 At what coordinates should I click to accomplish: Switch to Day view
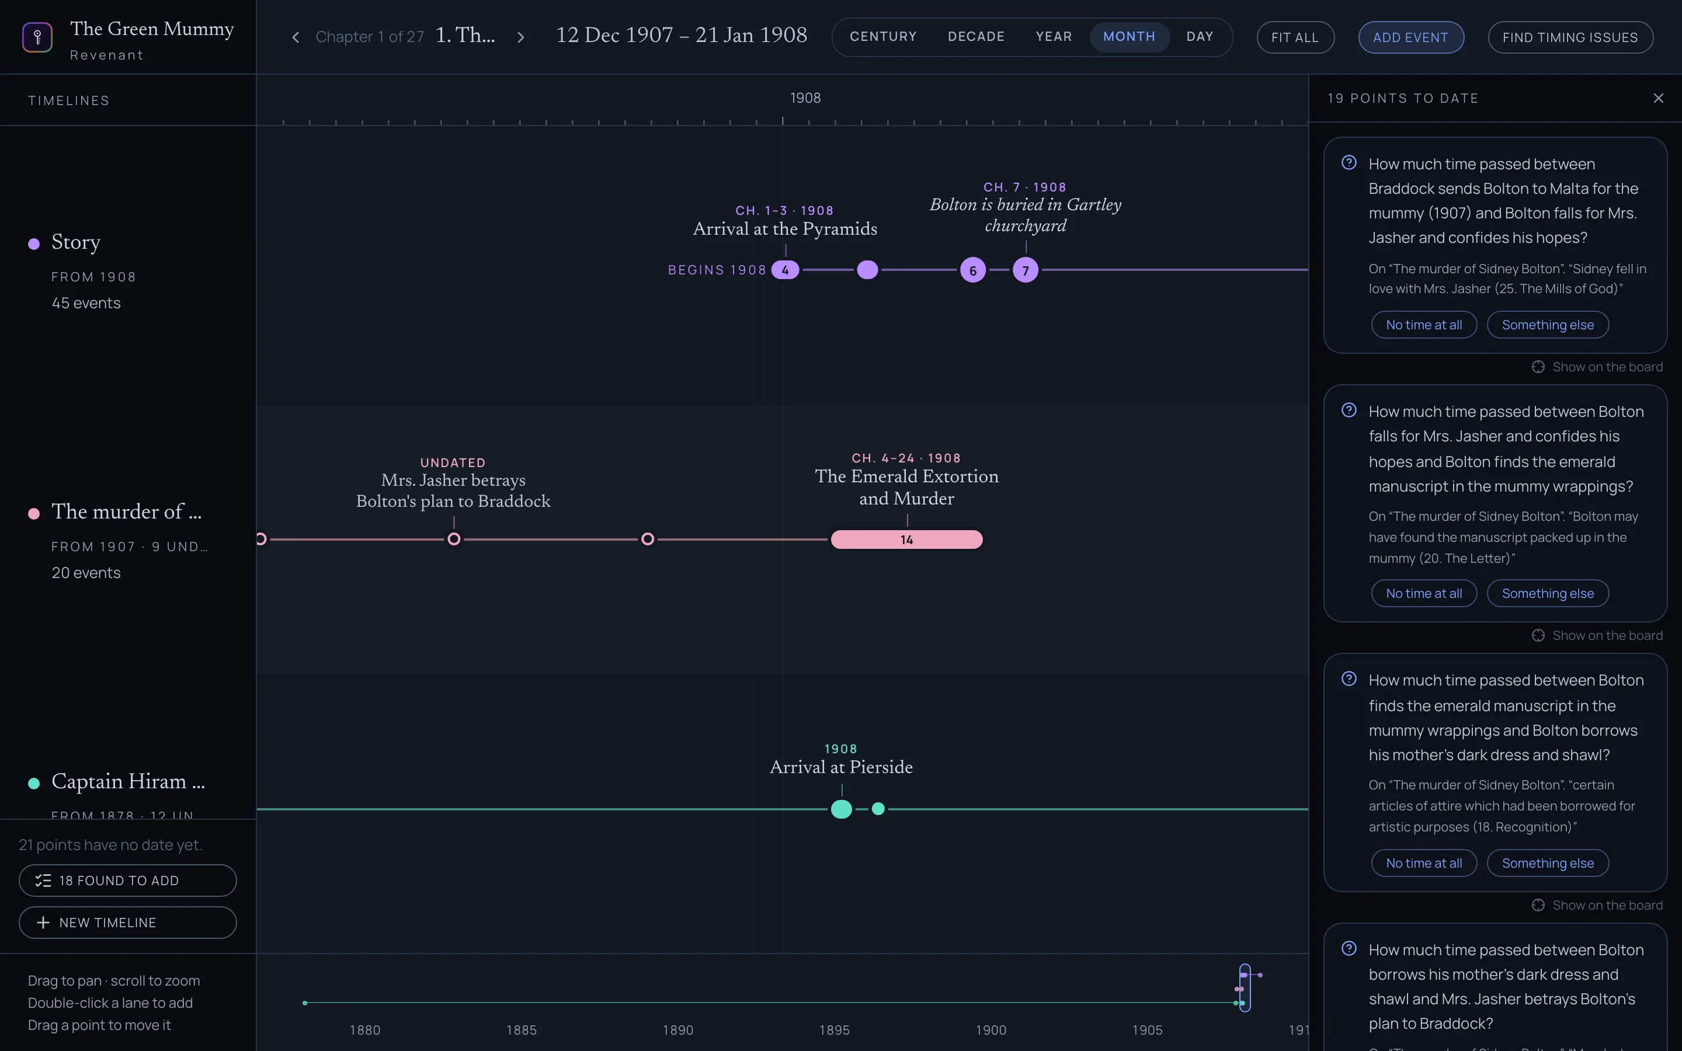coord(1200,37)
